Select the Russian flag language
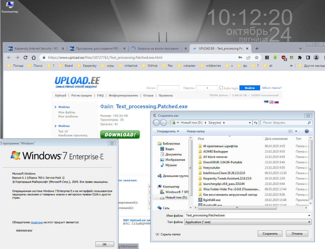Viewport: 325px width, 249px height. [277, 102]
